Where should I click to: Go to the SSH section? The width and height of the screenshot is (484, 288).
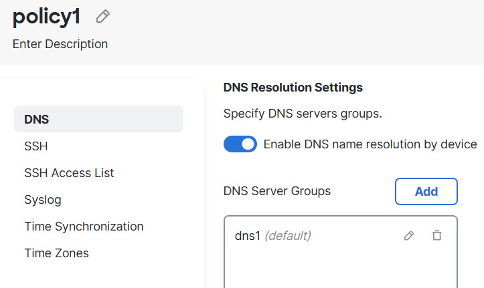(x=36, y=146)
